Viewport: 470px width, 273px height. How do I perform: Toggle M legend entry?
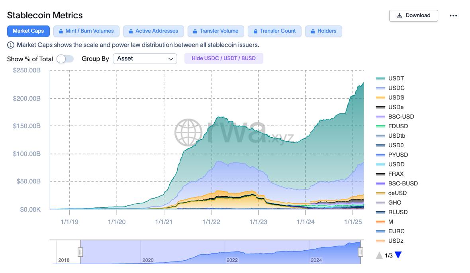pos(385,222)
